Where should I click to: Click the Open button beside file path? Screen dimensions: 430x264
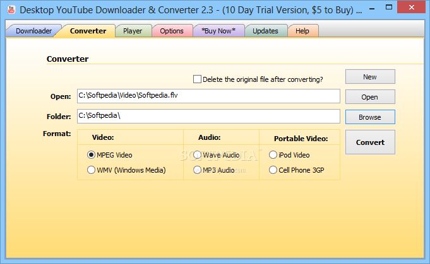370,97
